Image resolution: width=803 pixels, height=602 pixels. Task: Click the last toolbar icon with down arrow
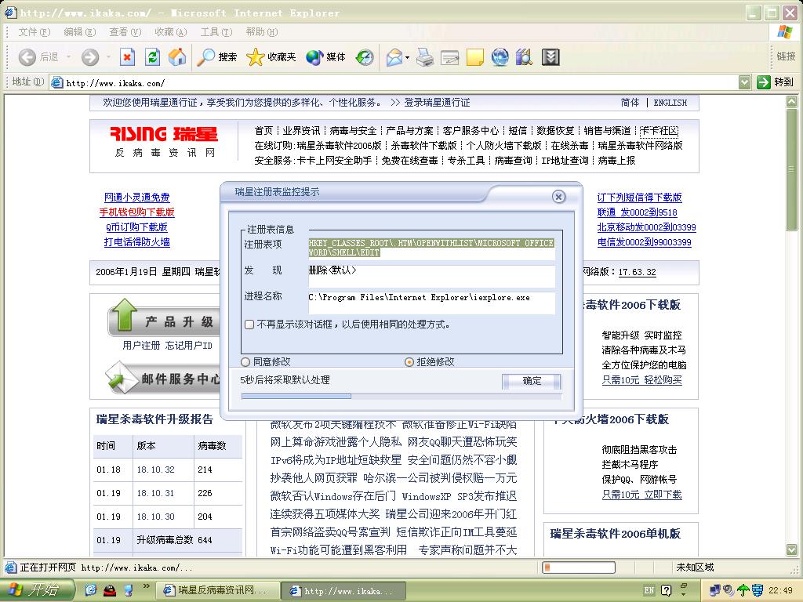[550, 56]
